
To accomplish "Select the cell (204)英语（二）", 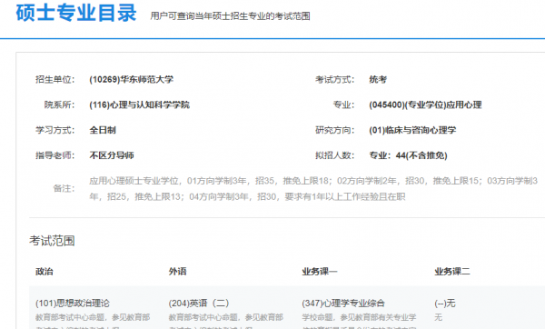I will click(199, 304).
